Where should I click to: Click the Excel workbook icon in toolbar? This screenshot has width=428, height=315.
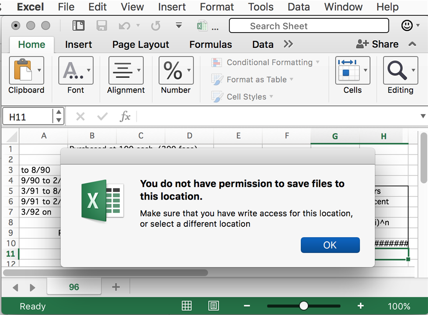(202, 26)
